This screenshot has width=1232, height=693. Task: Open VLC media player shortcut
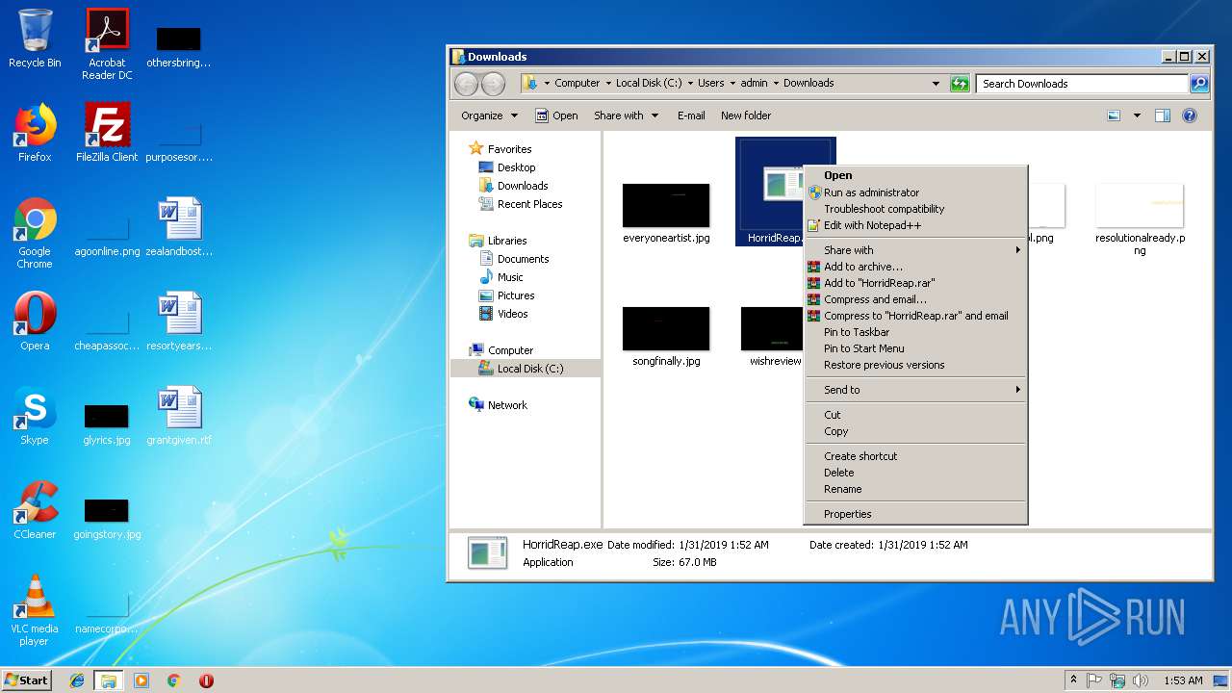point(35,610)
